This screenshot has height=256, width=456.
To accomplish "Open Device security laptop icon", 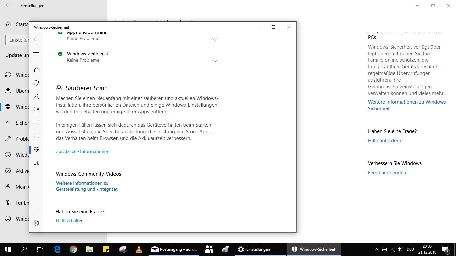I will [x=36, y=136].
